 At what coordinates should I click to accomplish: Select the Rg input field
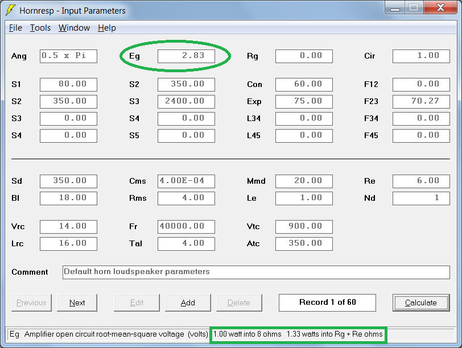304,56
